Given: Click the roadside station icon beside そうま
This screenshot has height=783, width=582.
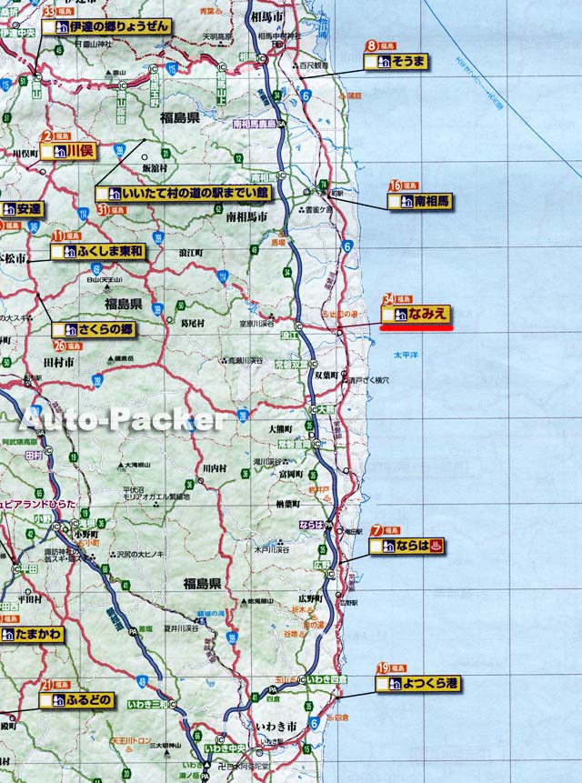Looking at the screenshot, I should click(x=385, y=62).
